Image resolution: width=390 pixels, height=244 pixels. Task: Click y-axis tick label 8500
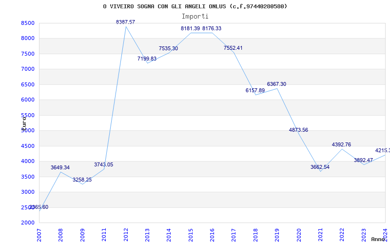[x=28, y=23]
